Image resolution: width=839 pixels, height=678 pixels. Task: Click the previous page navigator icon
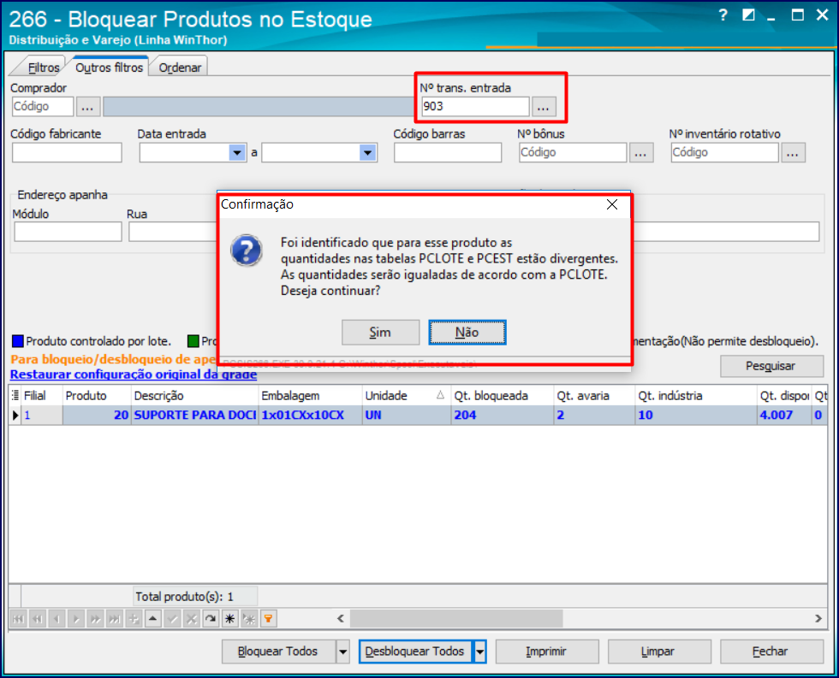click(x=38, y=619)
